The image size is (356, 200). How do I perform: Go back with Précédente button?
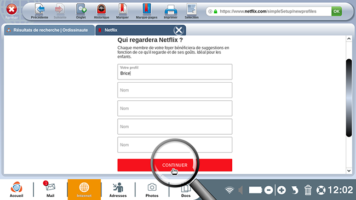pos(40,11)
